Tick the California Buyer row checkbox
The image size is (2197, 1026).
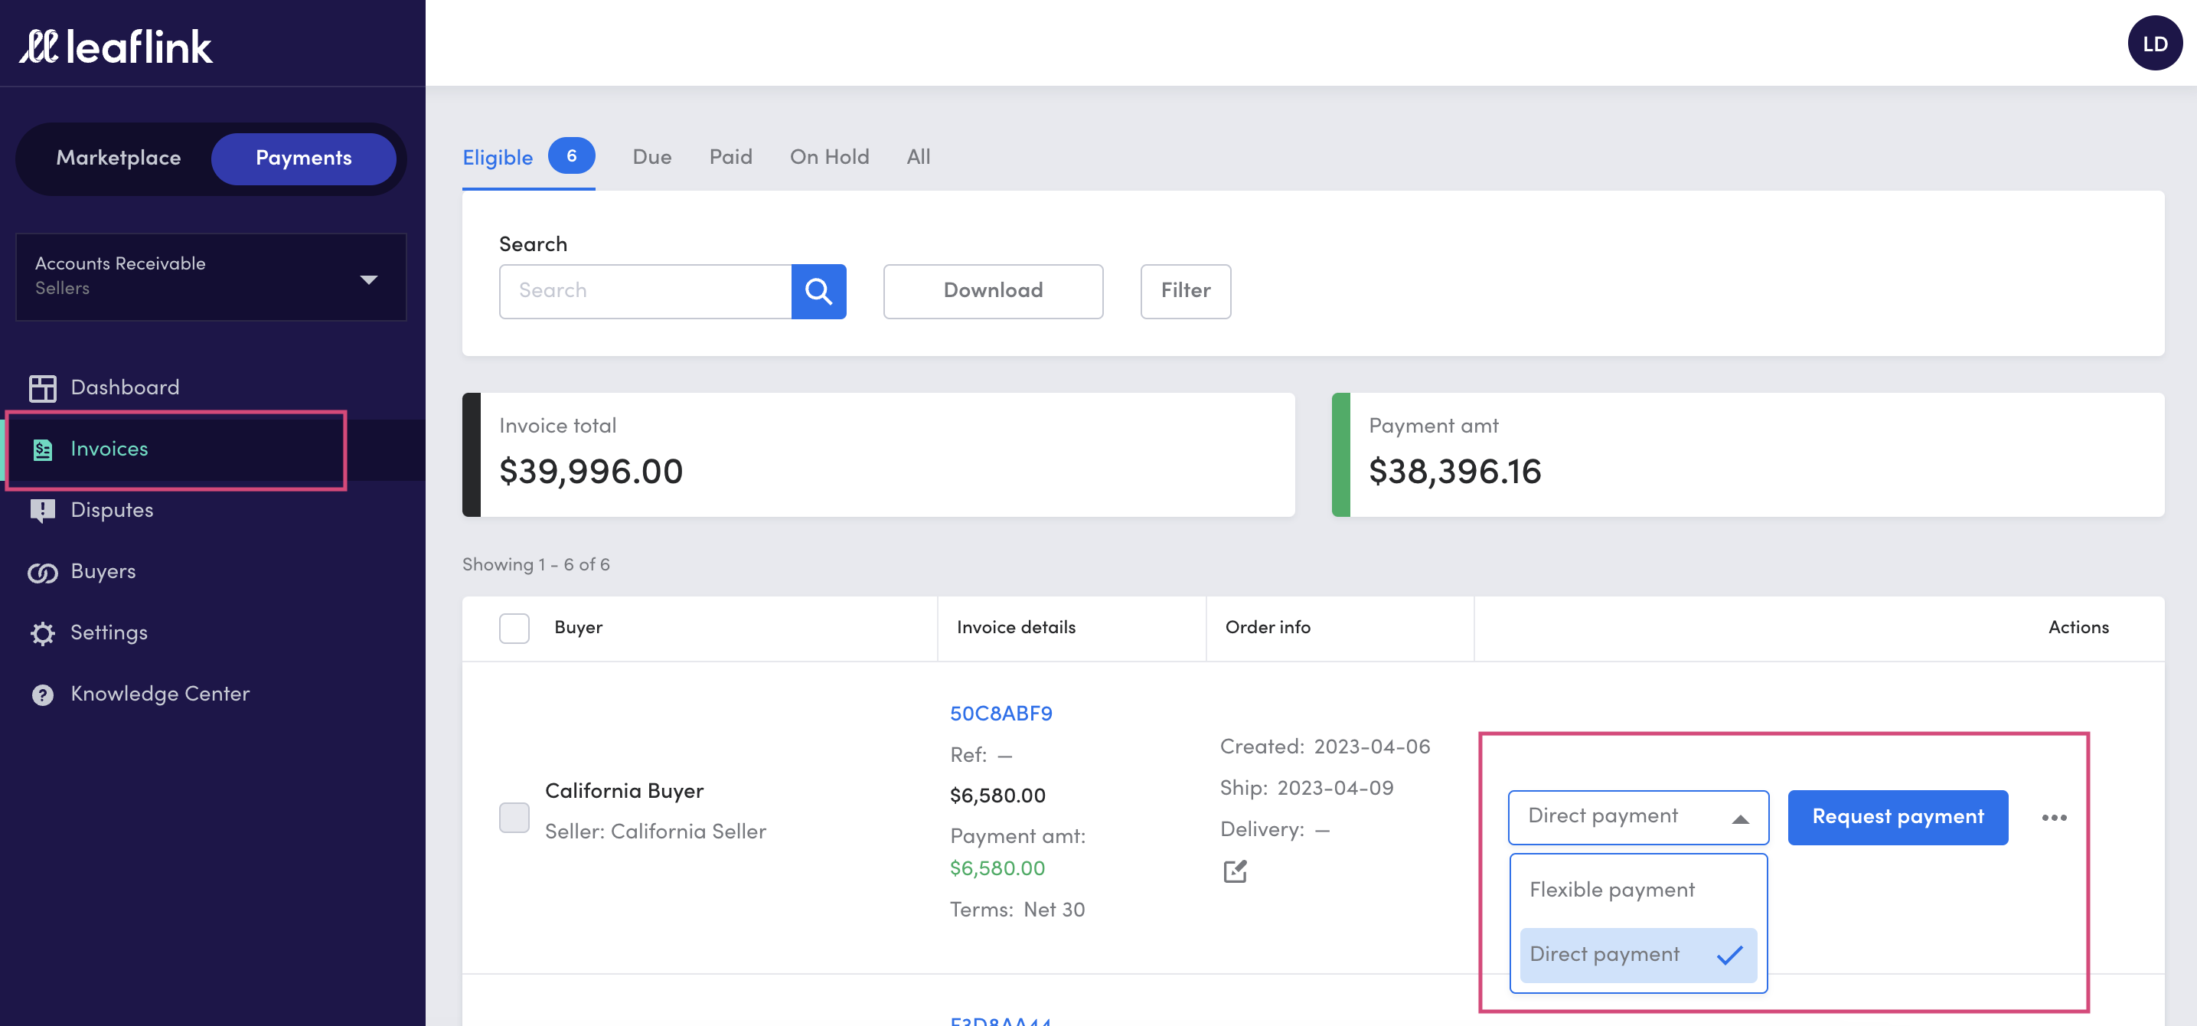[x=514, y=817]
